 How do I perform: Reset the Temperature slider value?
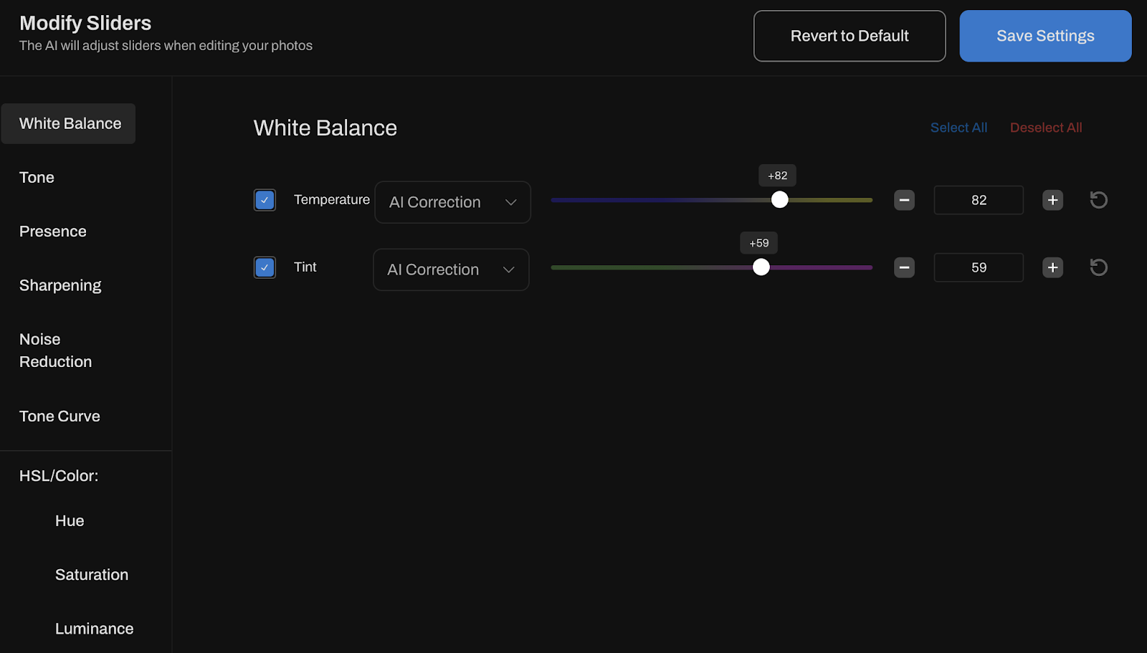[x=1098, y=200]
